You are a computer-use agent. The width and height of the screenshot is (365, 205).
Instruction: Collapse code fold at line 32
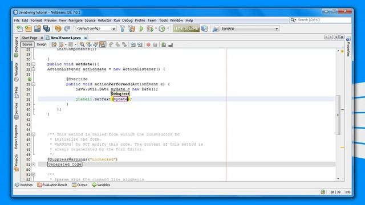pyautogui.click(x=34, y=69)
